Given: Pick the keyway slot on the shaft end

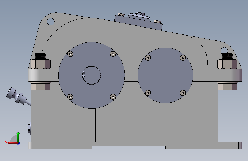Looking at the screenshot, I should coord(84,74).
